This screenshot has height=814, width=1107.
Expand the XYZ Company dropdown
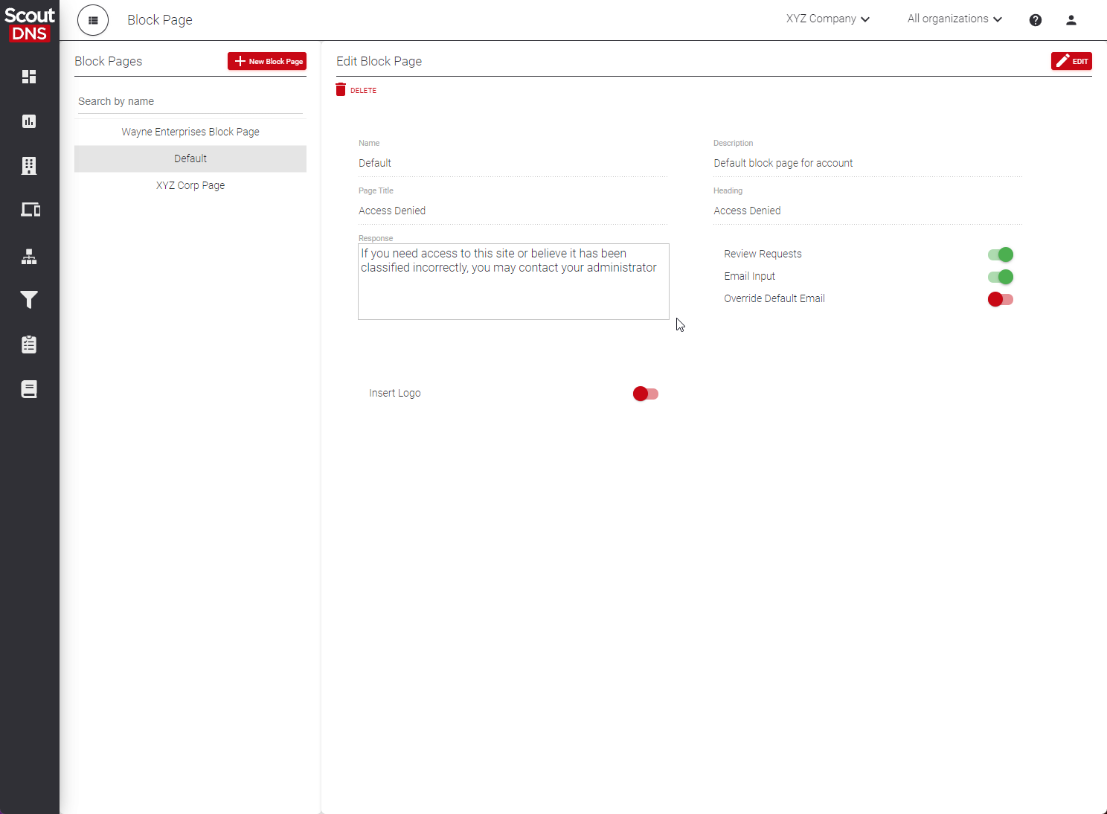point(827,19)
